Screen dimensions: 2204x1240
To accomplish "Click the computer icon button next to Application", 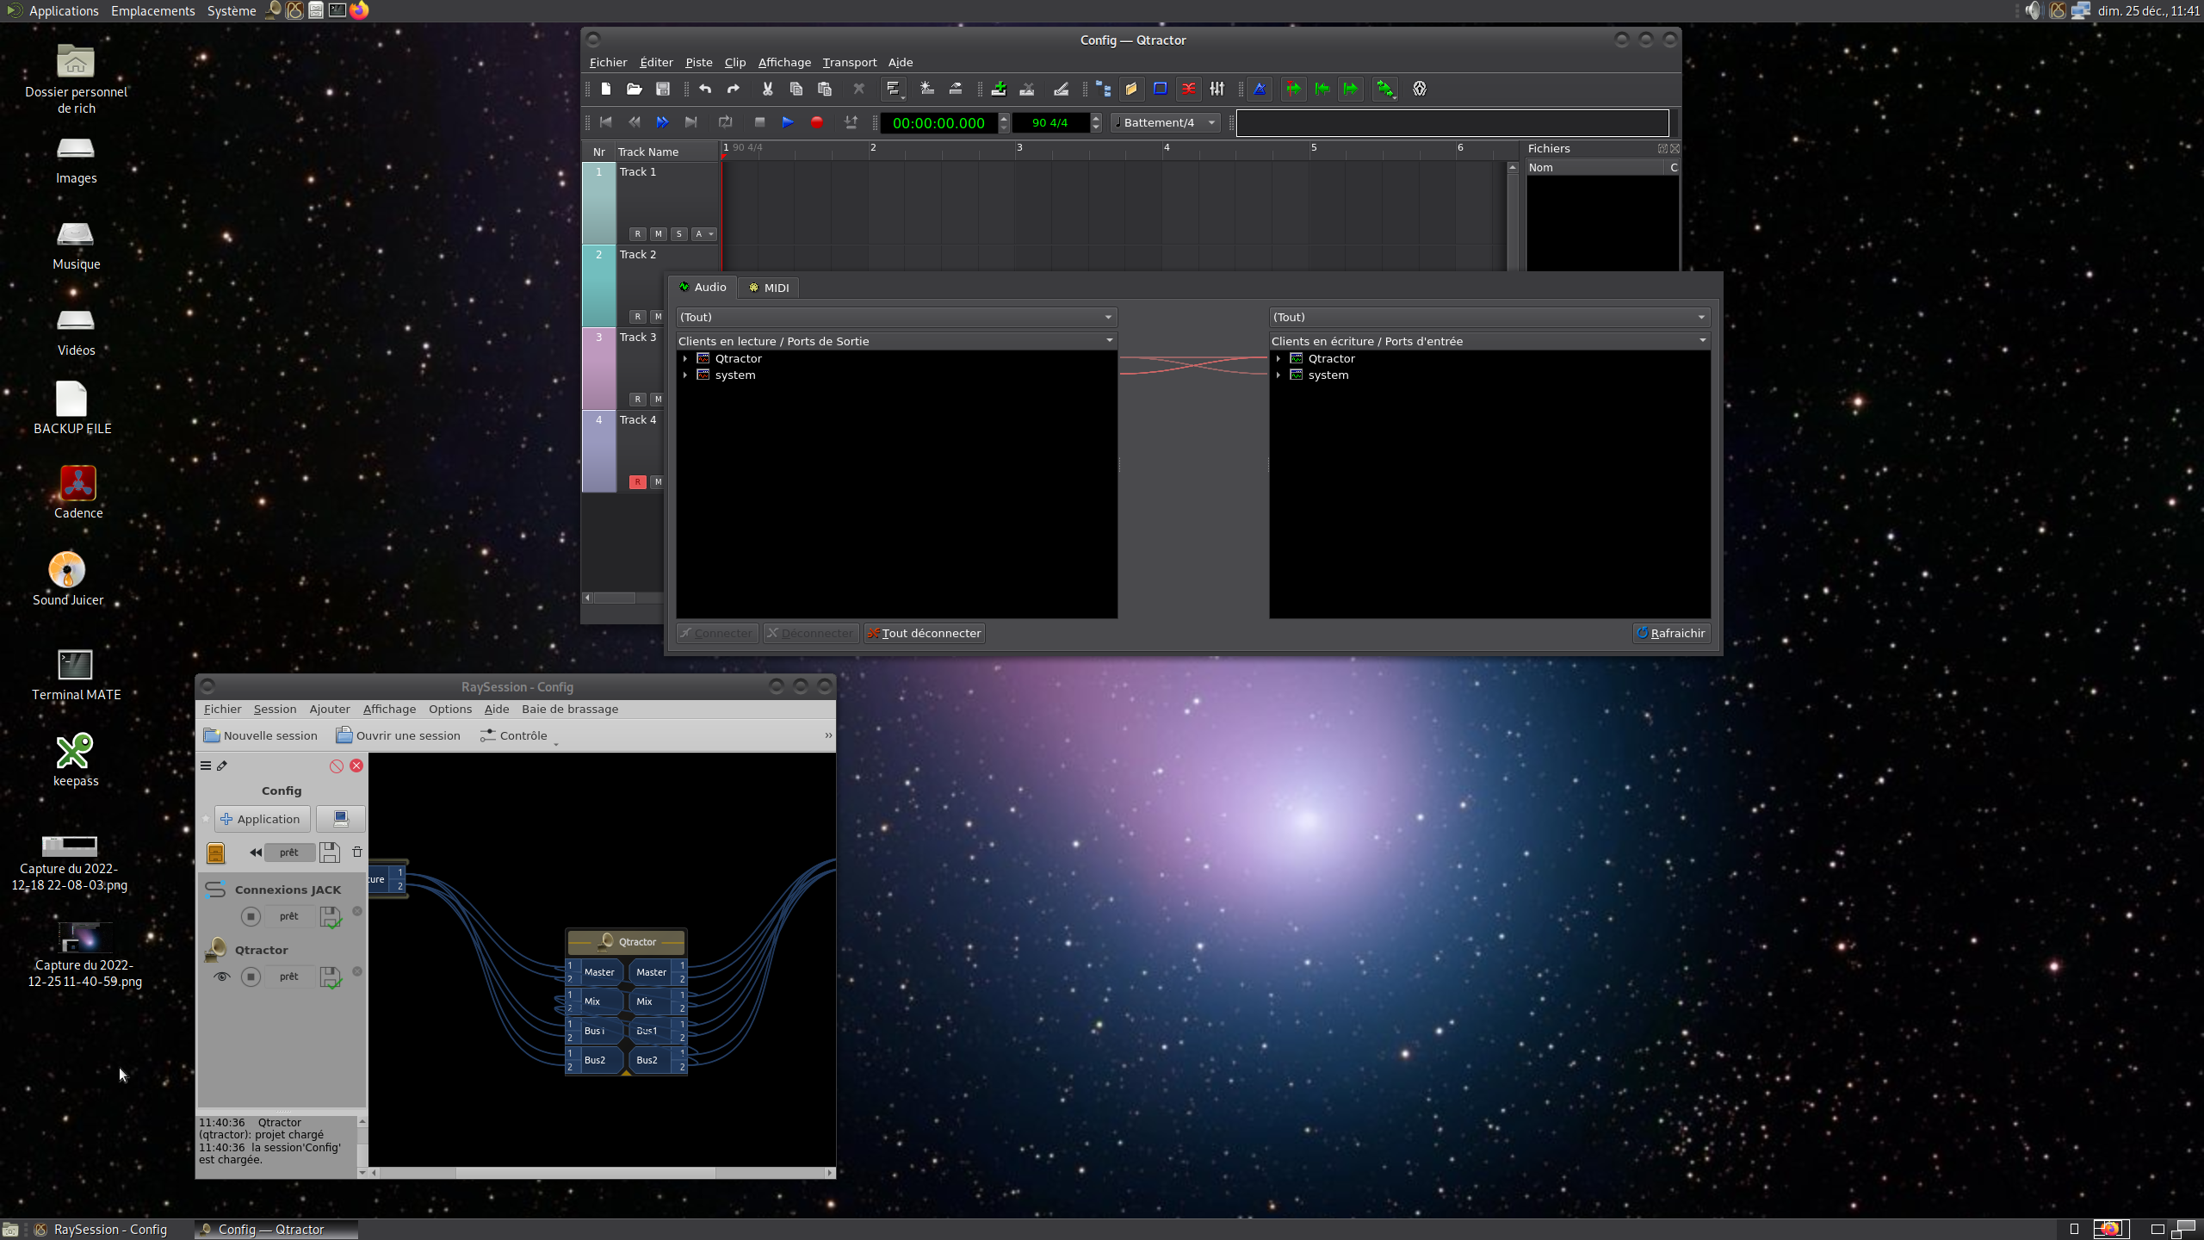I will coord(341,819).
